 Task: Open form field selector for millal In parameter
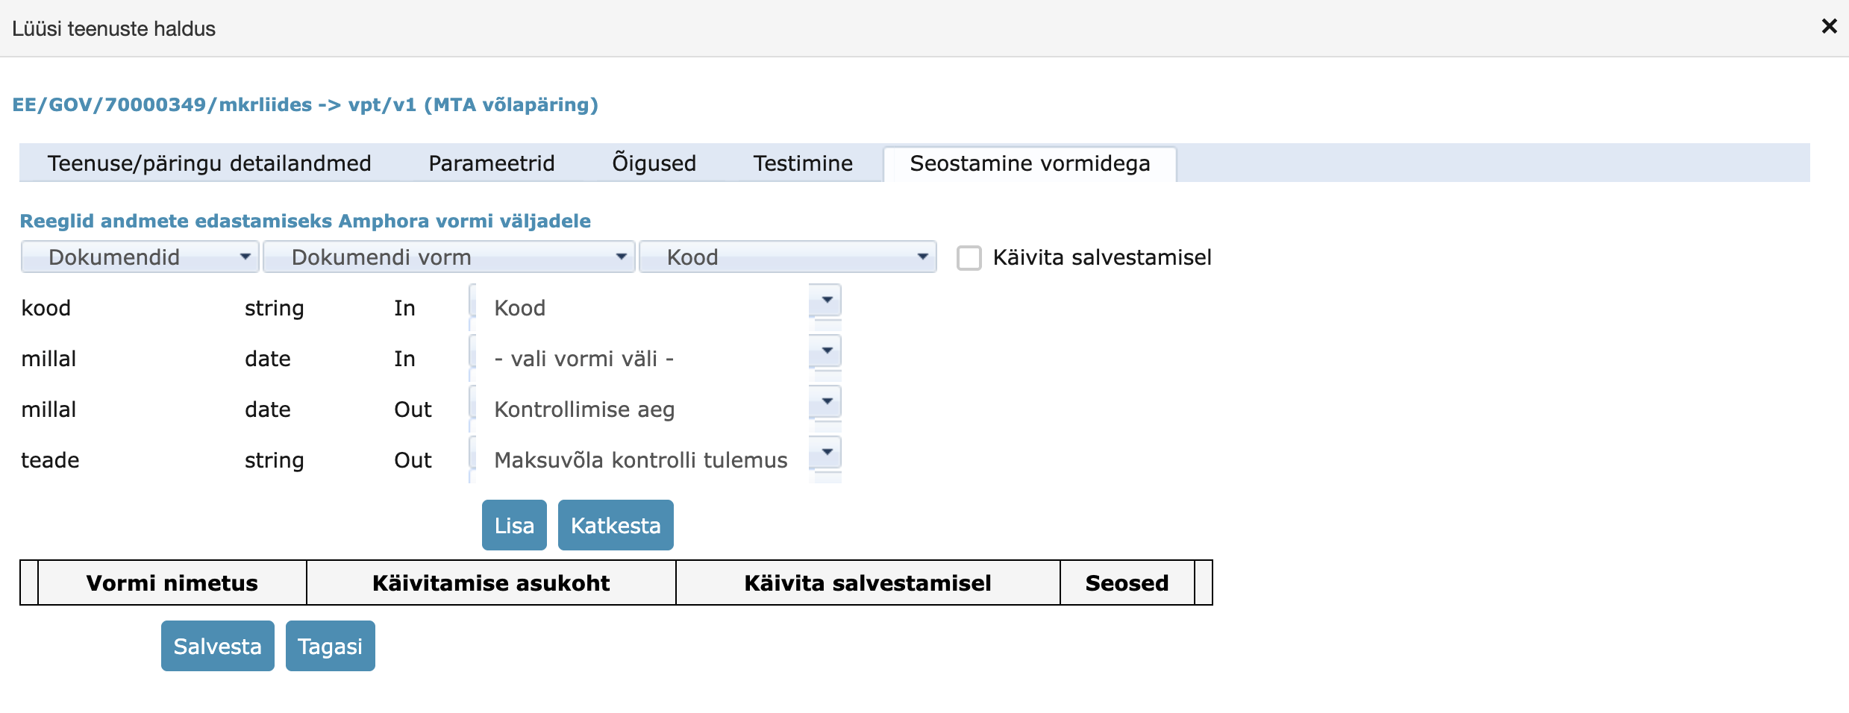click(825, 351)
